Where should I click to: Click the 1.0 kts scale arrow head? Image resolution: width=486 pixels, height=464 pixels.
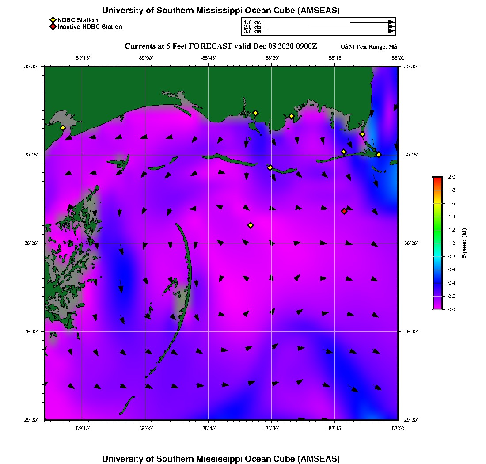[391, 22]
